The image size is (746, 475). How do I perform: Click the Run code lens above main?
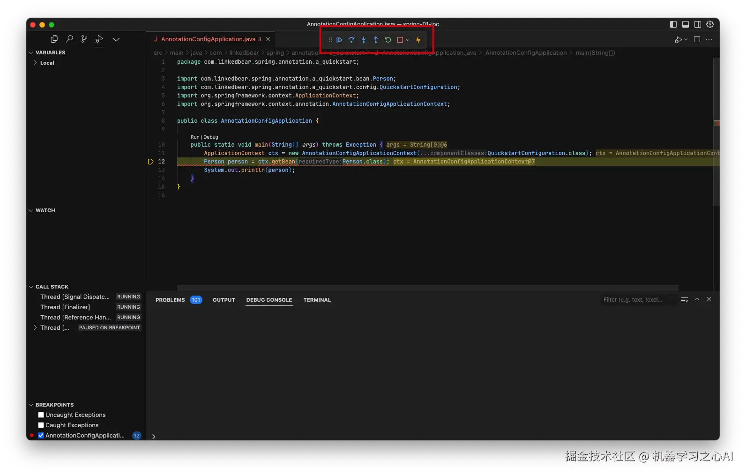pos(195,137)
